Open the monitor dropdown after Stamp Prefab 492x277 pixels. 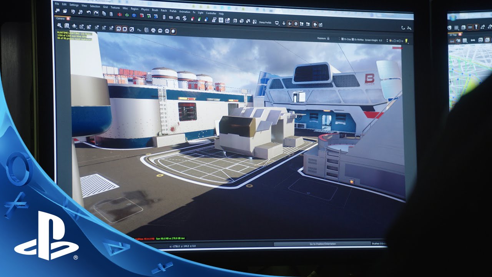coord(277,23)
